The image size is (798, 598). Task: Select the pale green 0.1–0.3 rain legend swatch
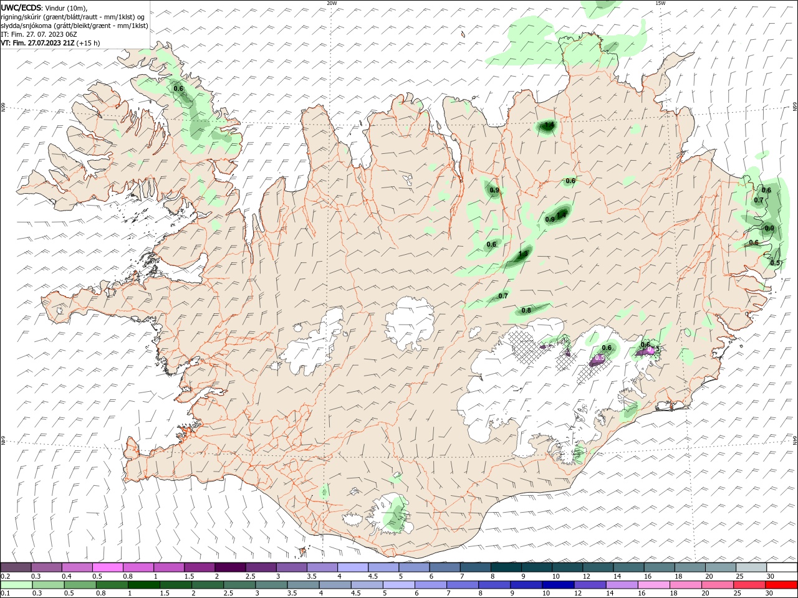[16, 585]
